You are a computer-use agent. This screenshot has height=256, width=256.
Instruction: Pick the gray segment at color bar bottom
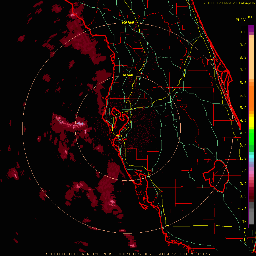[251, 216]
